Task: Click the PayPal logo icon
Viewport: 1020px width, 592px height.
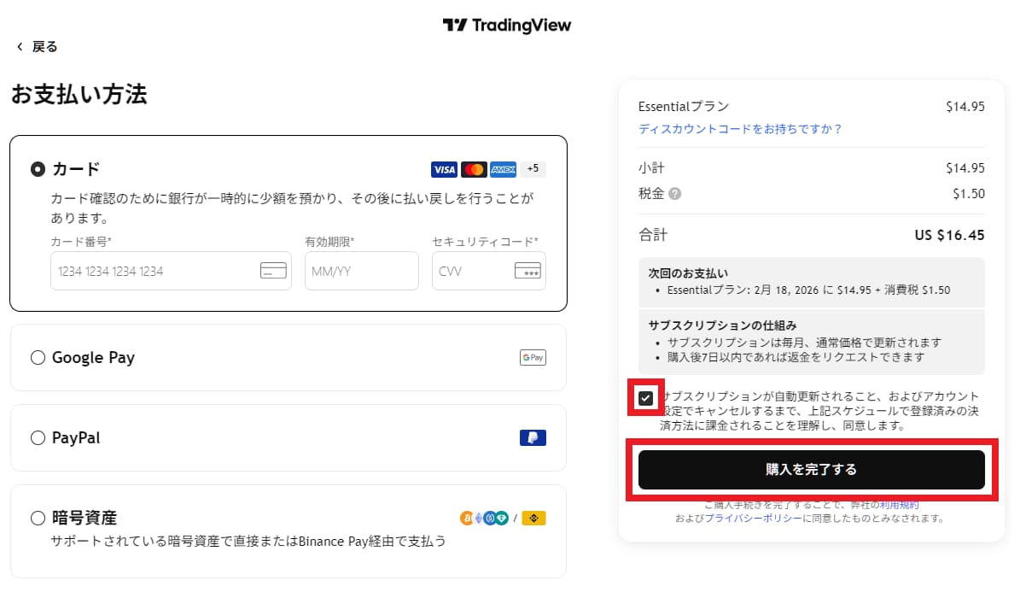Action: pos(533,437)
